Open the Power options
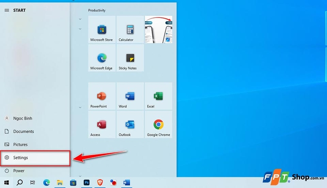Image resolution: width=327 pixels, height=188 pixels. click(x=35, y=171)
